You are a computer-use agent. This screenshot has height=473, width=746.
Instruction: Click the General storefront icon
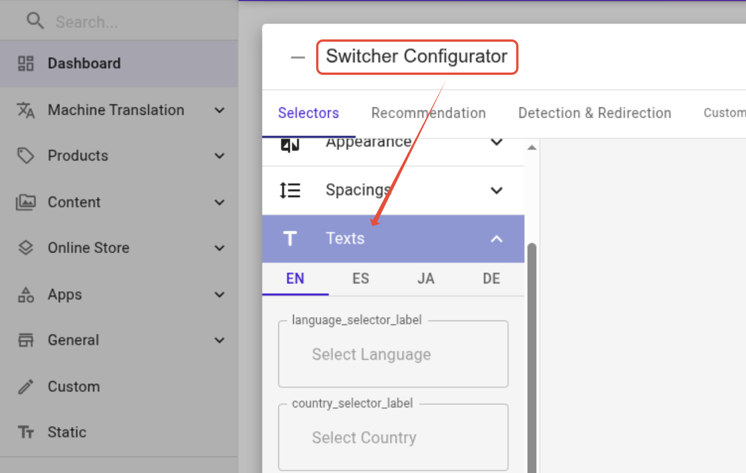pyautogui.click(x=26, y=340)
